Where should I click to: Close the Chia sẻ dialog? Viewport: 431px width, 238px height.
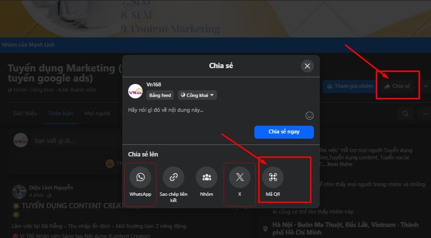tap(307, 66)
